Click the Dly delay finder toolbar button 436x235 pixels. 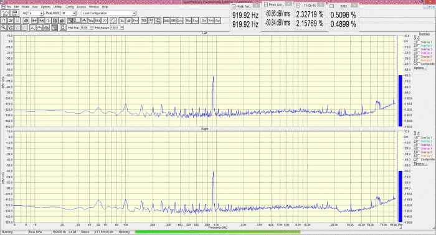(204, 21)
